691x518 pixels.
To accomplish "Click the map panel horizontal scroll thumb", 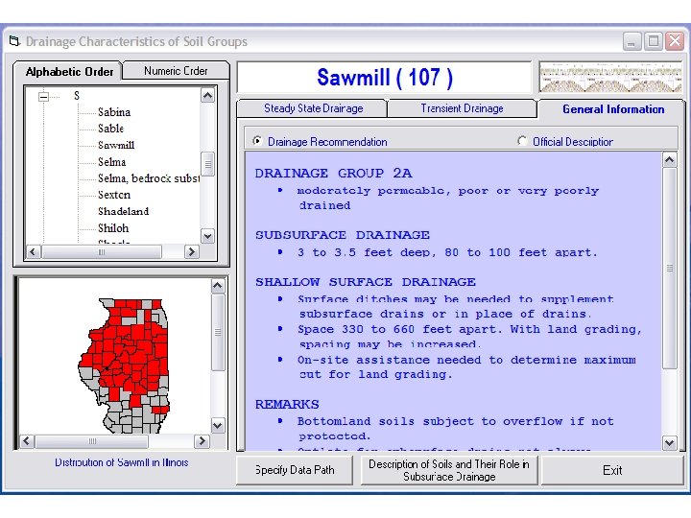I will coord(92,441).
